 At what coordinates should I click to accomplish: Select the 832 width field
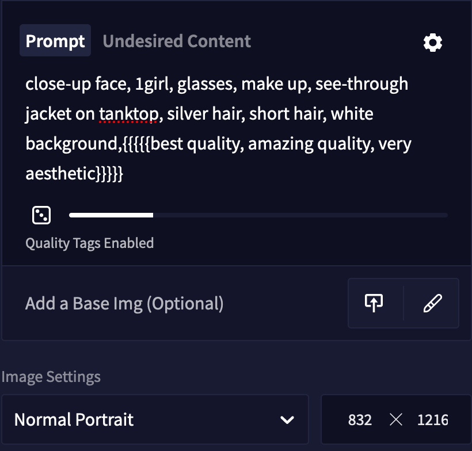(x=360, y=420)
